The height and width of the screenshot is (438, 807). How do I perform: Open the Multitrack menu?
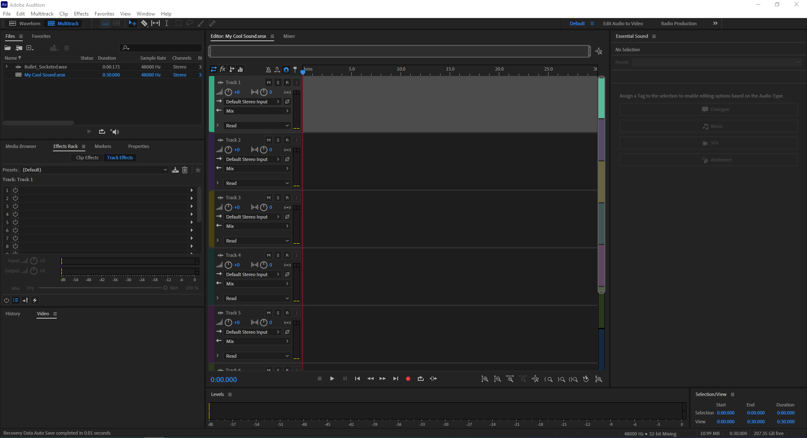tap(42, 14)
